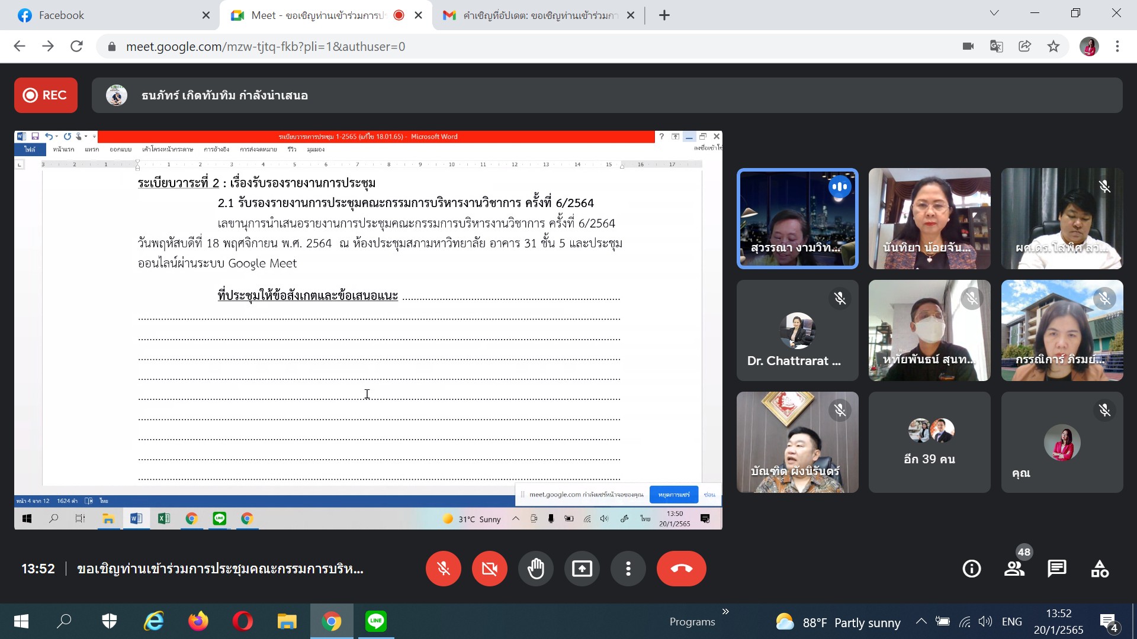This screenshot has width=1137, height=639.
Task: Raise hand in the meeting
Action: (535, 569)
